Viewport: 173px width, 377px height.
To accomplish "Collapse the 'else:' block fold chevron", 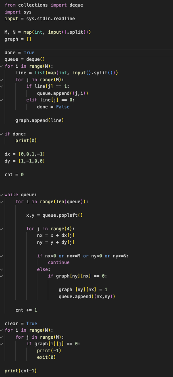I will click(x=2, y=269).
